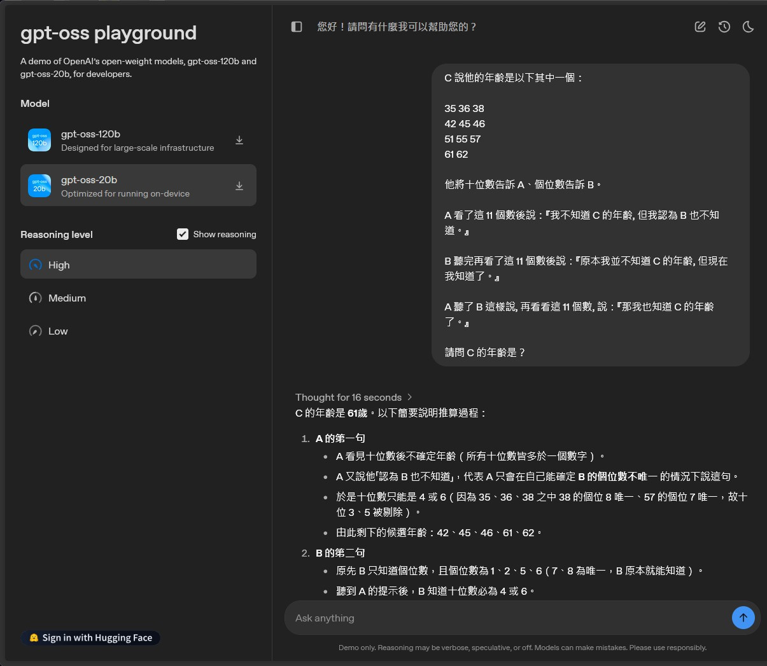
Task: Click the conversation title at the top
Action: click(397, 27)
